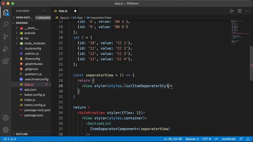This screenshot has height=142, width=253.
Task: Open the Search view icon
Action: (x=6, y=24)
